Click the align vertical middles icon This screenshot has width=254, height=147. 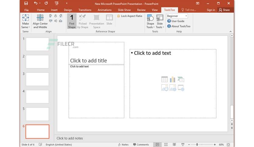[56, 21]
